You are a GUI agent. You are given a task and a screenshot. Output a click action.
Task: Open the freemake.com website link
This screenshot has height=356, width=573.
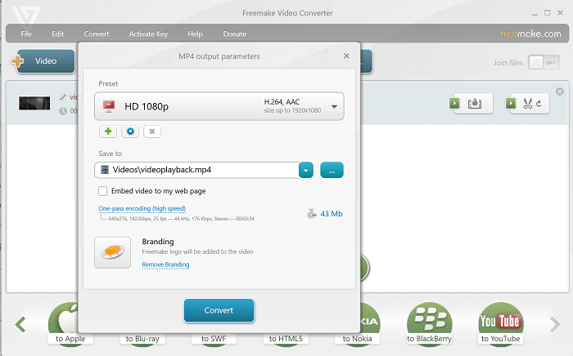coord(530,33)
